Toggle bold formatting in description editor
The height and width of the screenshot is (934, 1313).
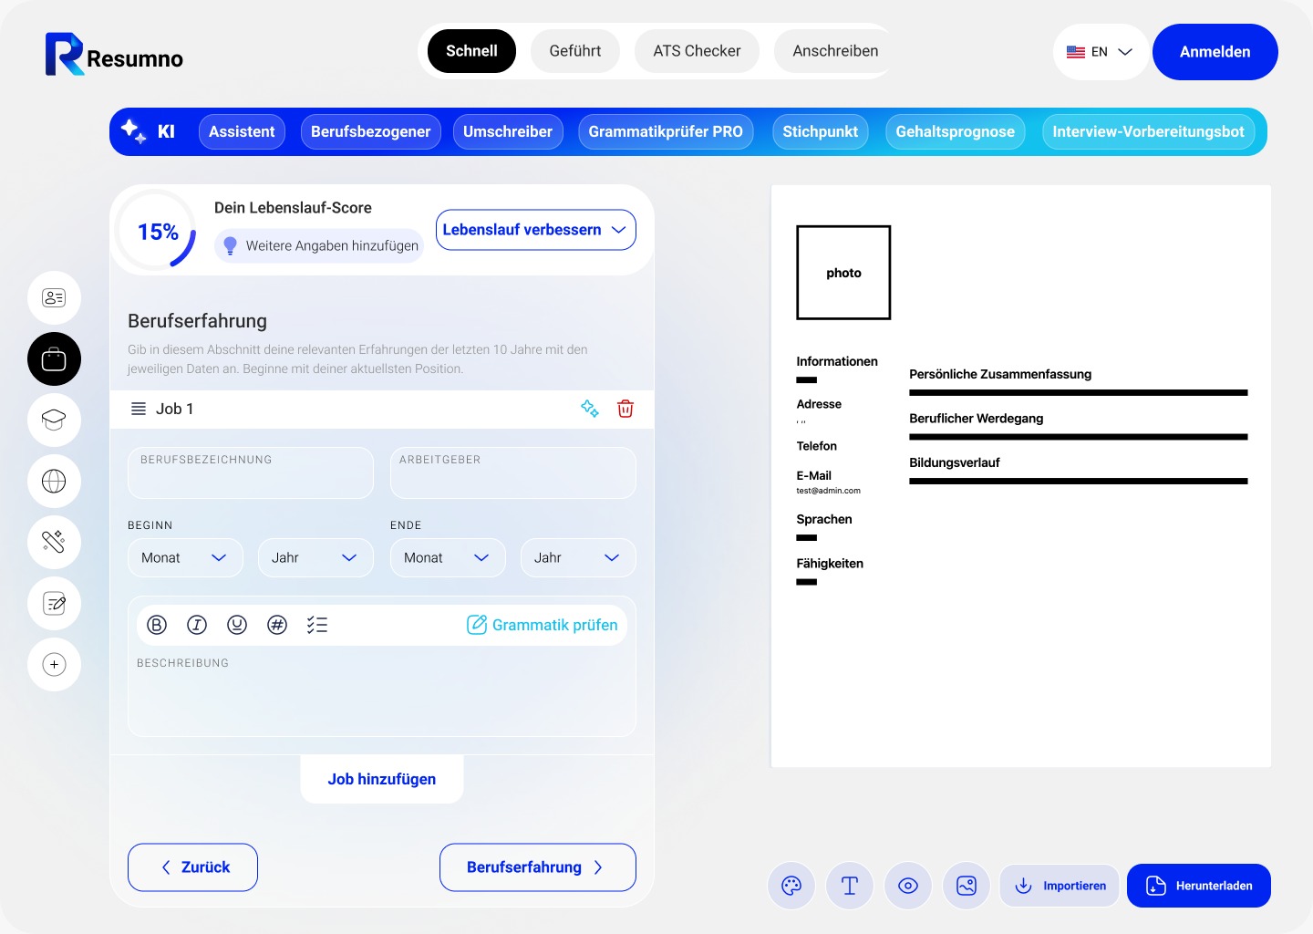pyautogui.click(x=157, y=625)
